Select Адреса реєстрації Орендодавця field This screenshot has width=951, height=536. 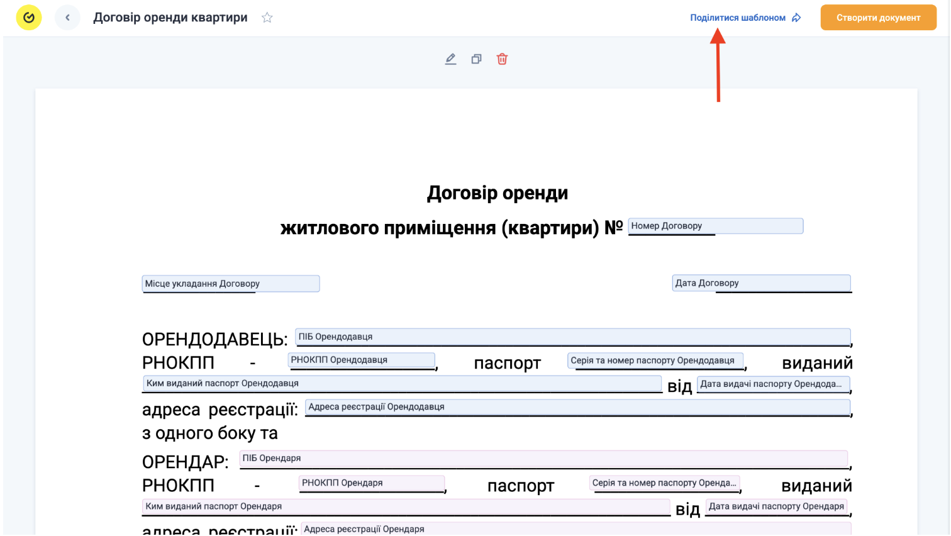click(x=577, y=407)
